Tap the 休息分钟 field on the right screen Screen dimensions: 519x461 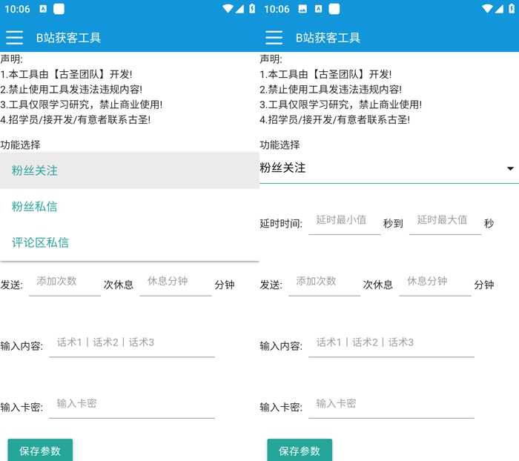point(434,282)
